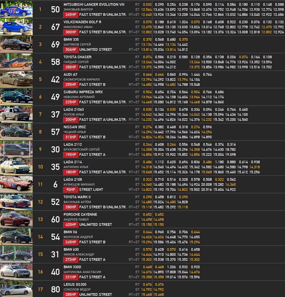Click the 300HP red badge

pos(71,32)
